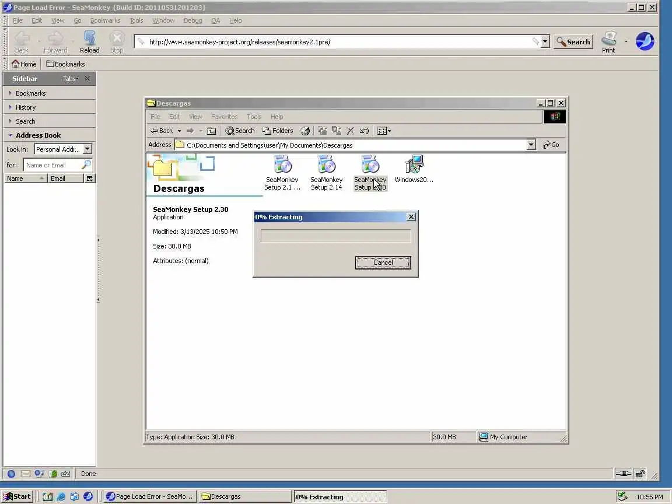This screenshot has width=672, height=504.
Task: Open the Views dropdown in Descargas toolbar
Action: tap(384, 131)
